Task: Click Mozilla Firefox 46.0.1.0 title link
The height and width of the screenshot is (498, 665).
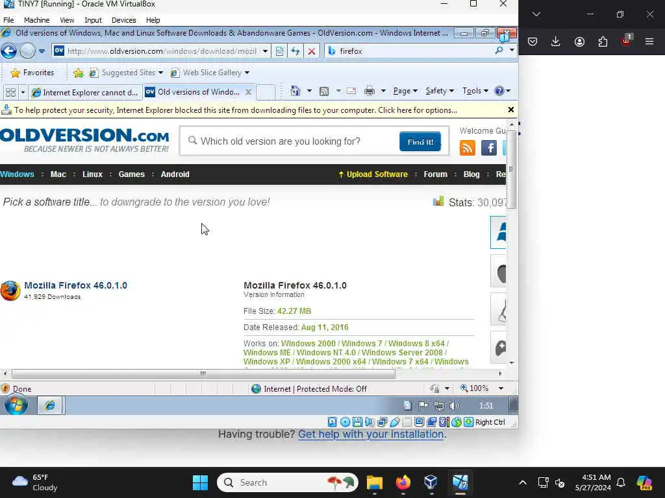Action: coord(75,285)
